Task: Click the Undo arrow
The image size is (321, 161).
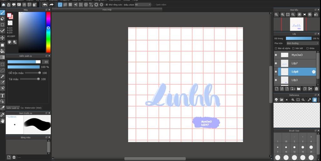Action: click(45, 4)
